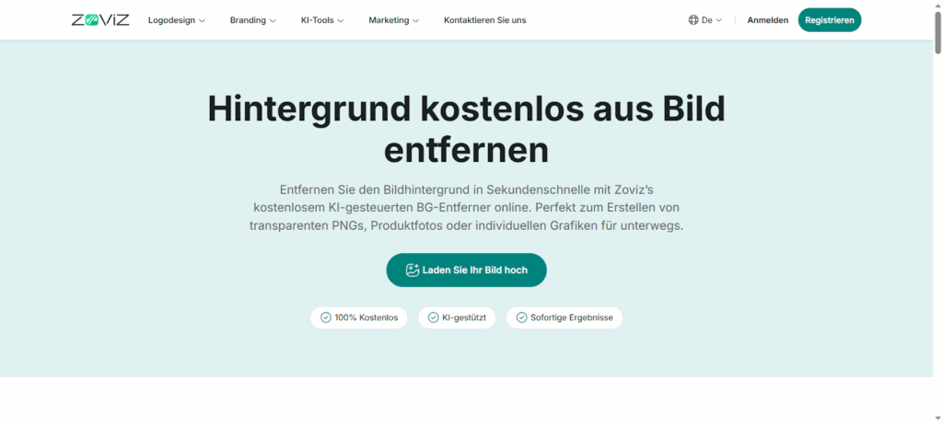Screen dimensions: 943x424
Task: Expand the Logodesign dropdown menu
Action: pos(176,20)
